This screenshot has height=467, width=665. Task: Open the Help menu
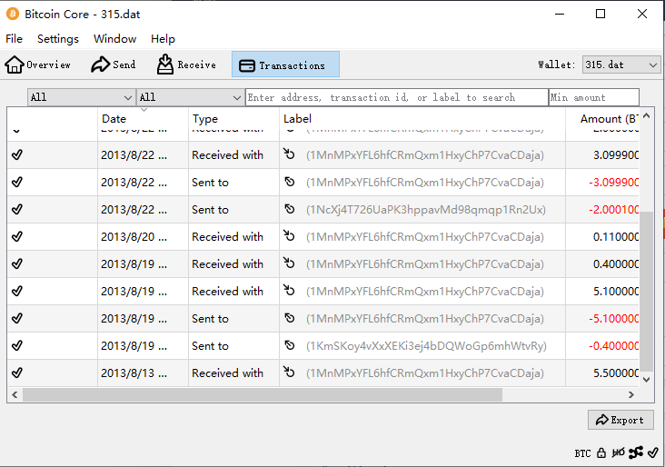(x=164, y=39)
